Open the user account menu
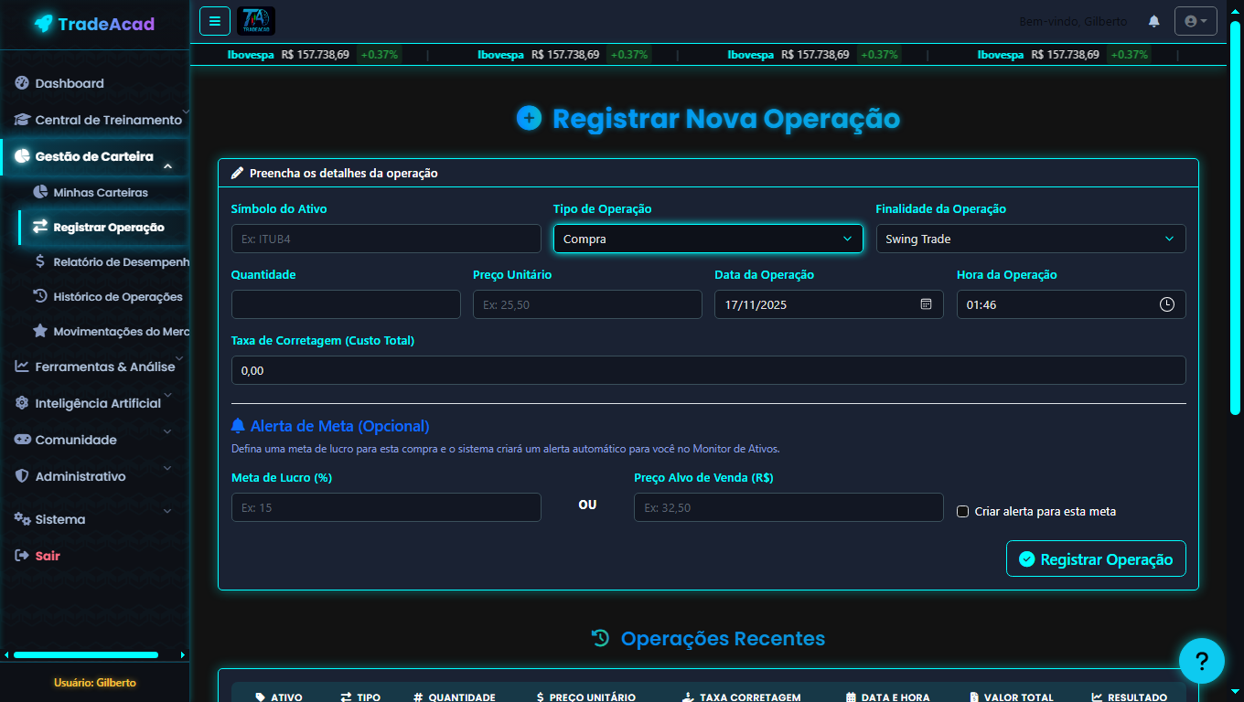 click(x=1196, y=20)
